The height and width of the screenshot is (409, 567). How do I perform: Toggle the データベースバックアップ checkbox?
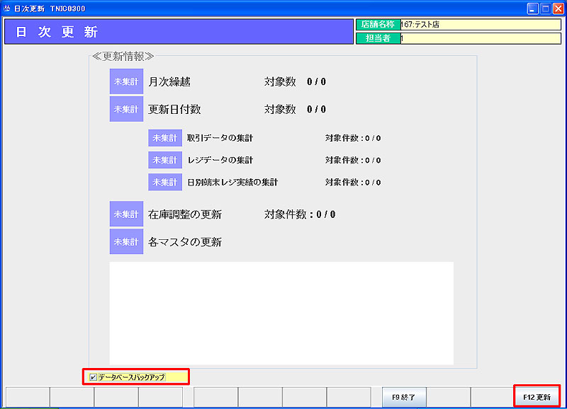(93, 377)
